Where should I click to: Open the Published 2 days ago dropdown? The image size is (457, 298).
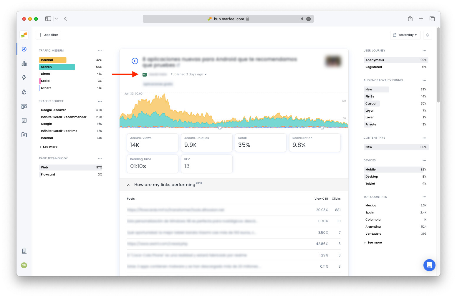pyautogui.click(x=188, y=74)
